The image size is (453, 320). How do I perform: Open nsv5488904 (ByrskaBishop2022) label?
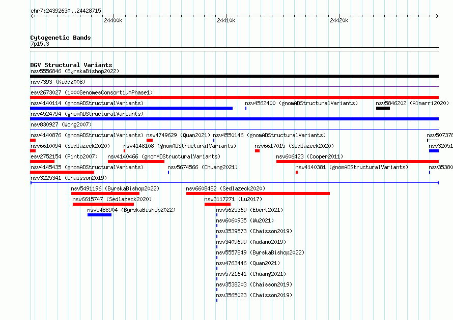[x=131, y=210]
